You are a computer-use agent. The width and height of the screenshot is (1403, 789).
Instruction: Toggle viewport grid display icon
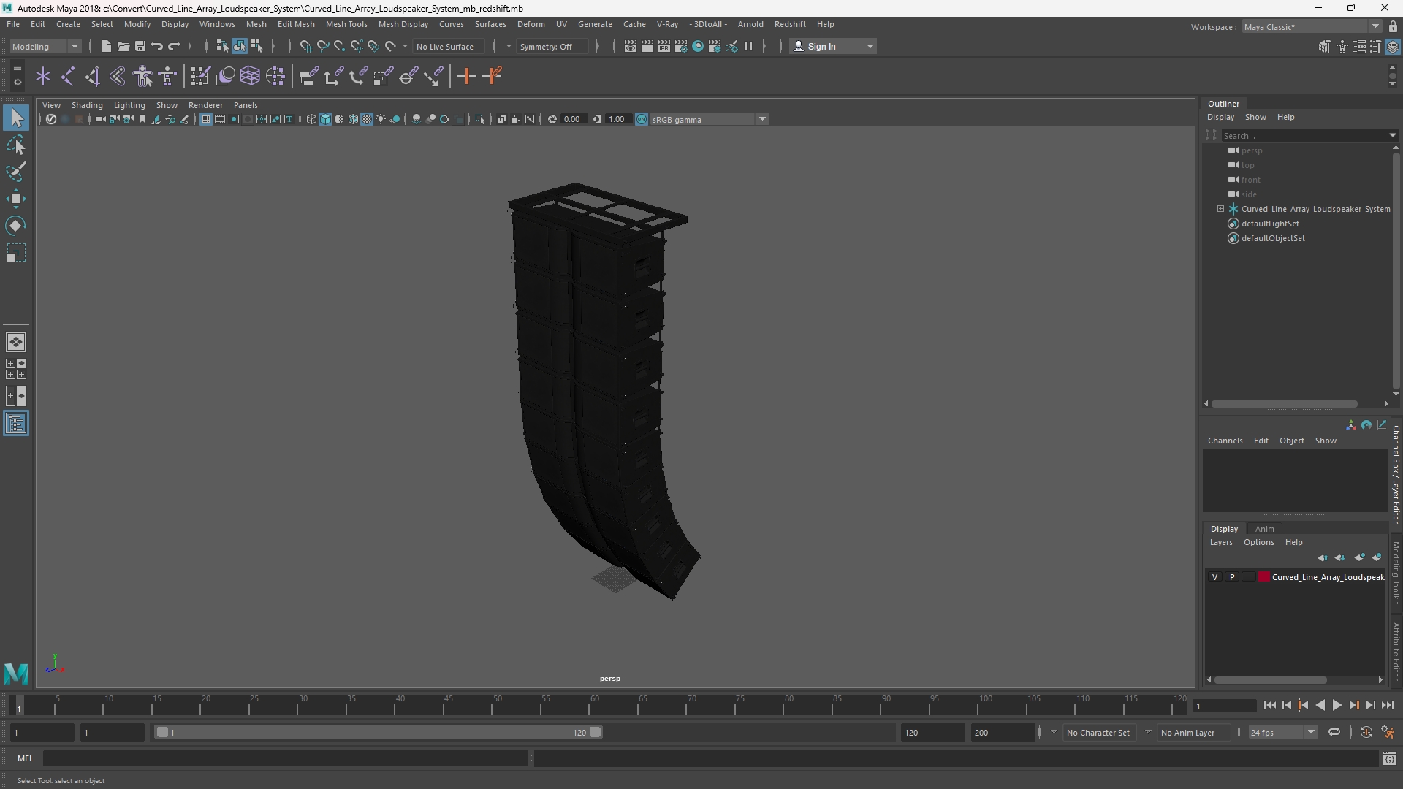(206, 119)
